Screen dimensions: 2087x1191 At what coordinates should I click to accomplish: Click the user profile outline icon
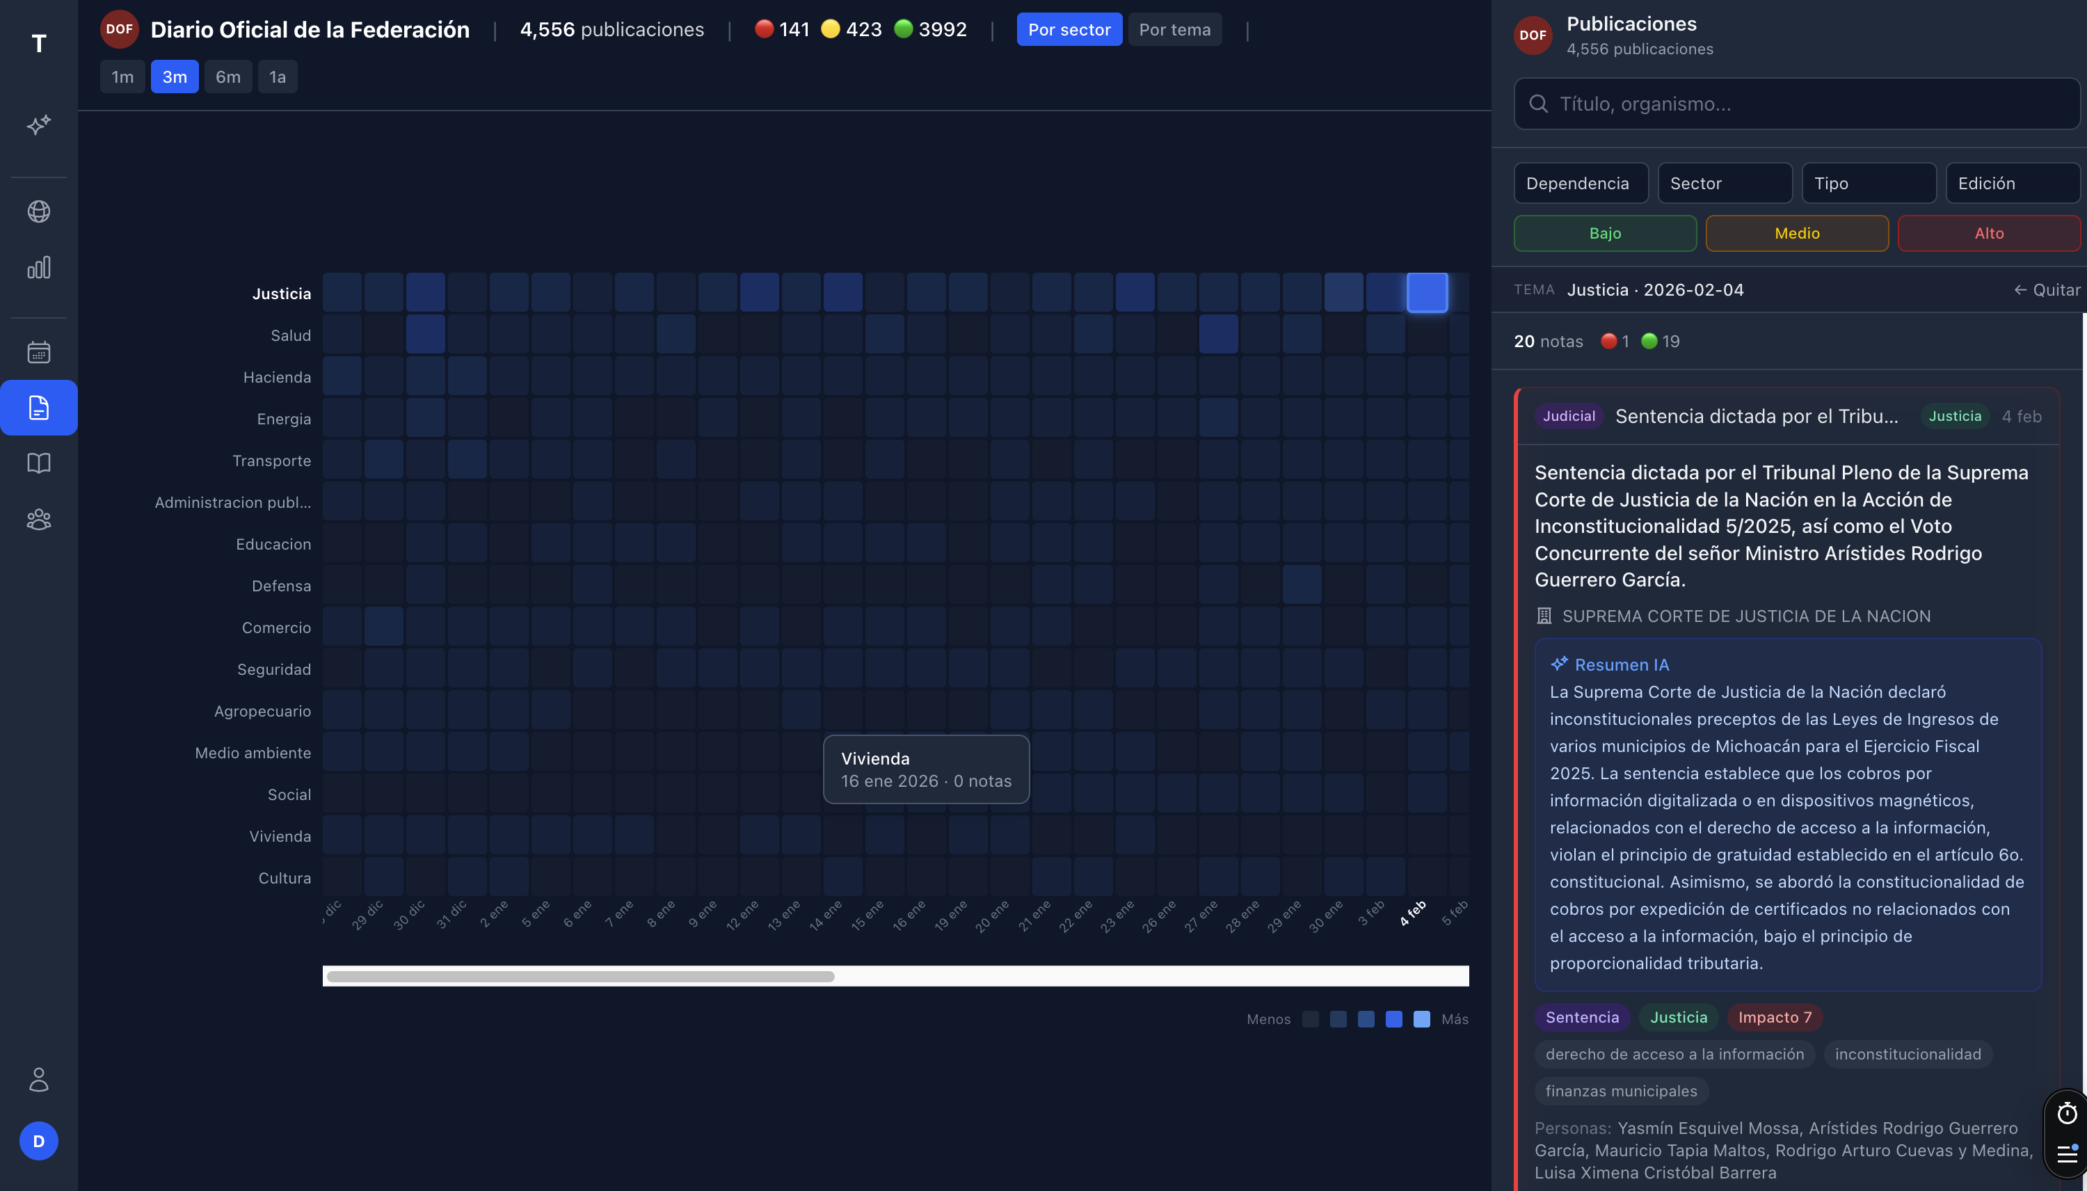(x=38, y=1079)
